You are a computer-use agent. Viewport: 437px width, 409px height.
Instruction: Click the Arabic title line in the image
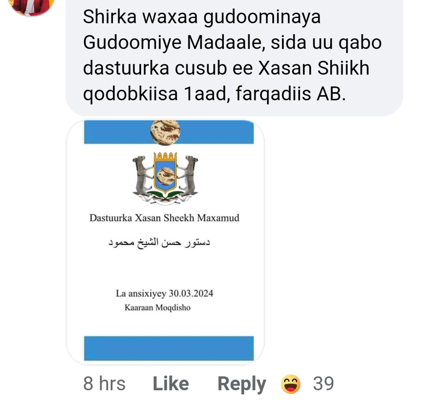coord(159,242)
